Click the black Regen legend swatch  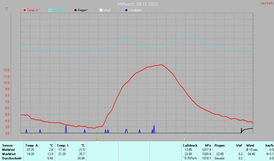pos(75,10)
